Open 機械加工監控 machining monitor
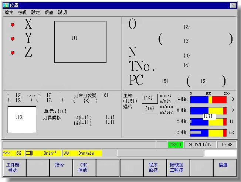The height and width of the screenshot is (182, 241). pyautogui.click(x=177, y=168)
